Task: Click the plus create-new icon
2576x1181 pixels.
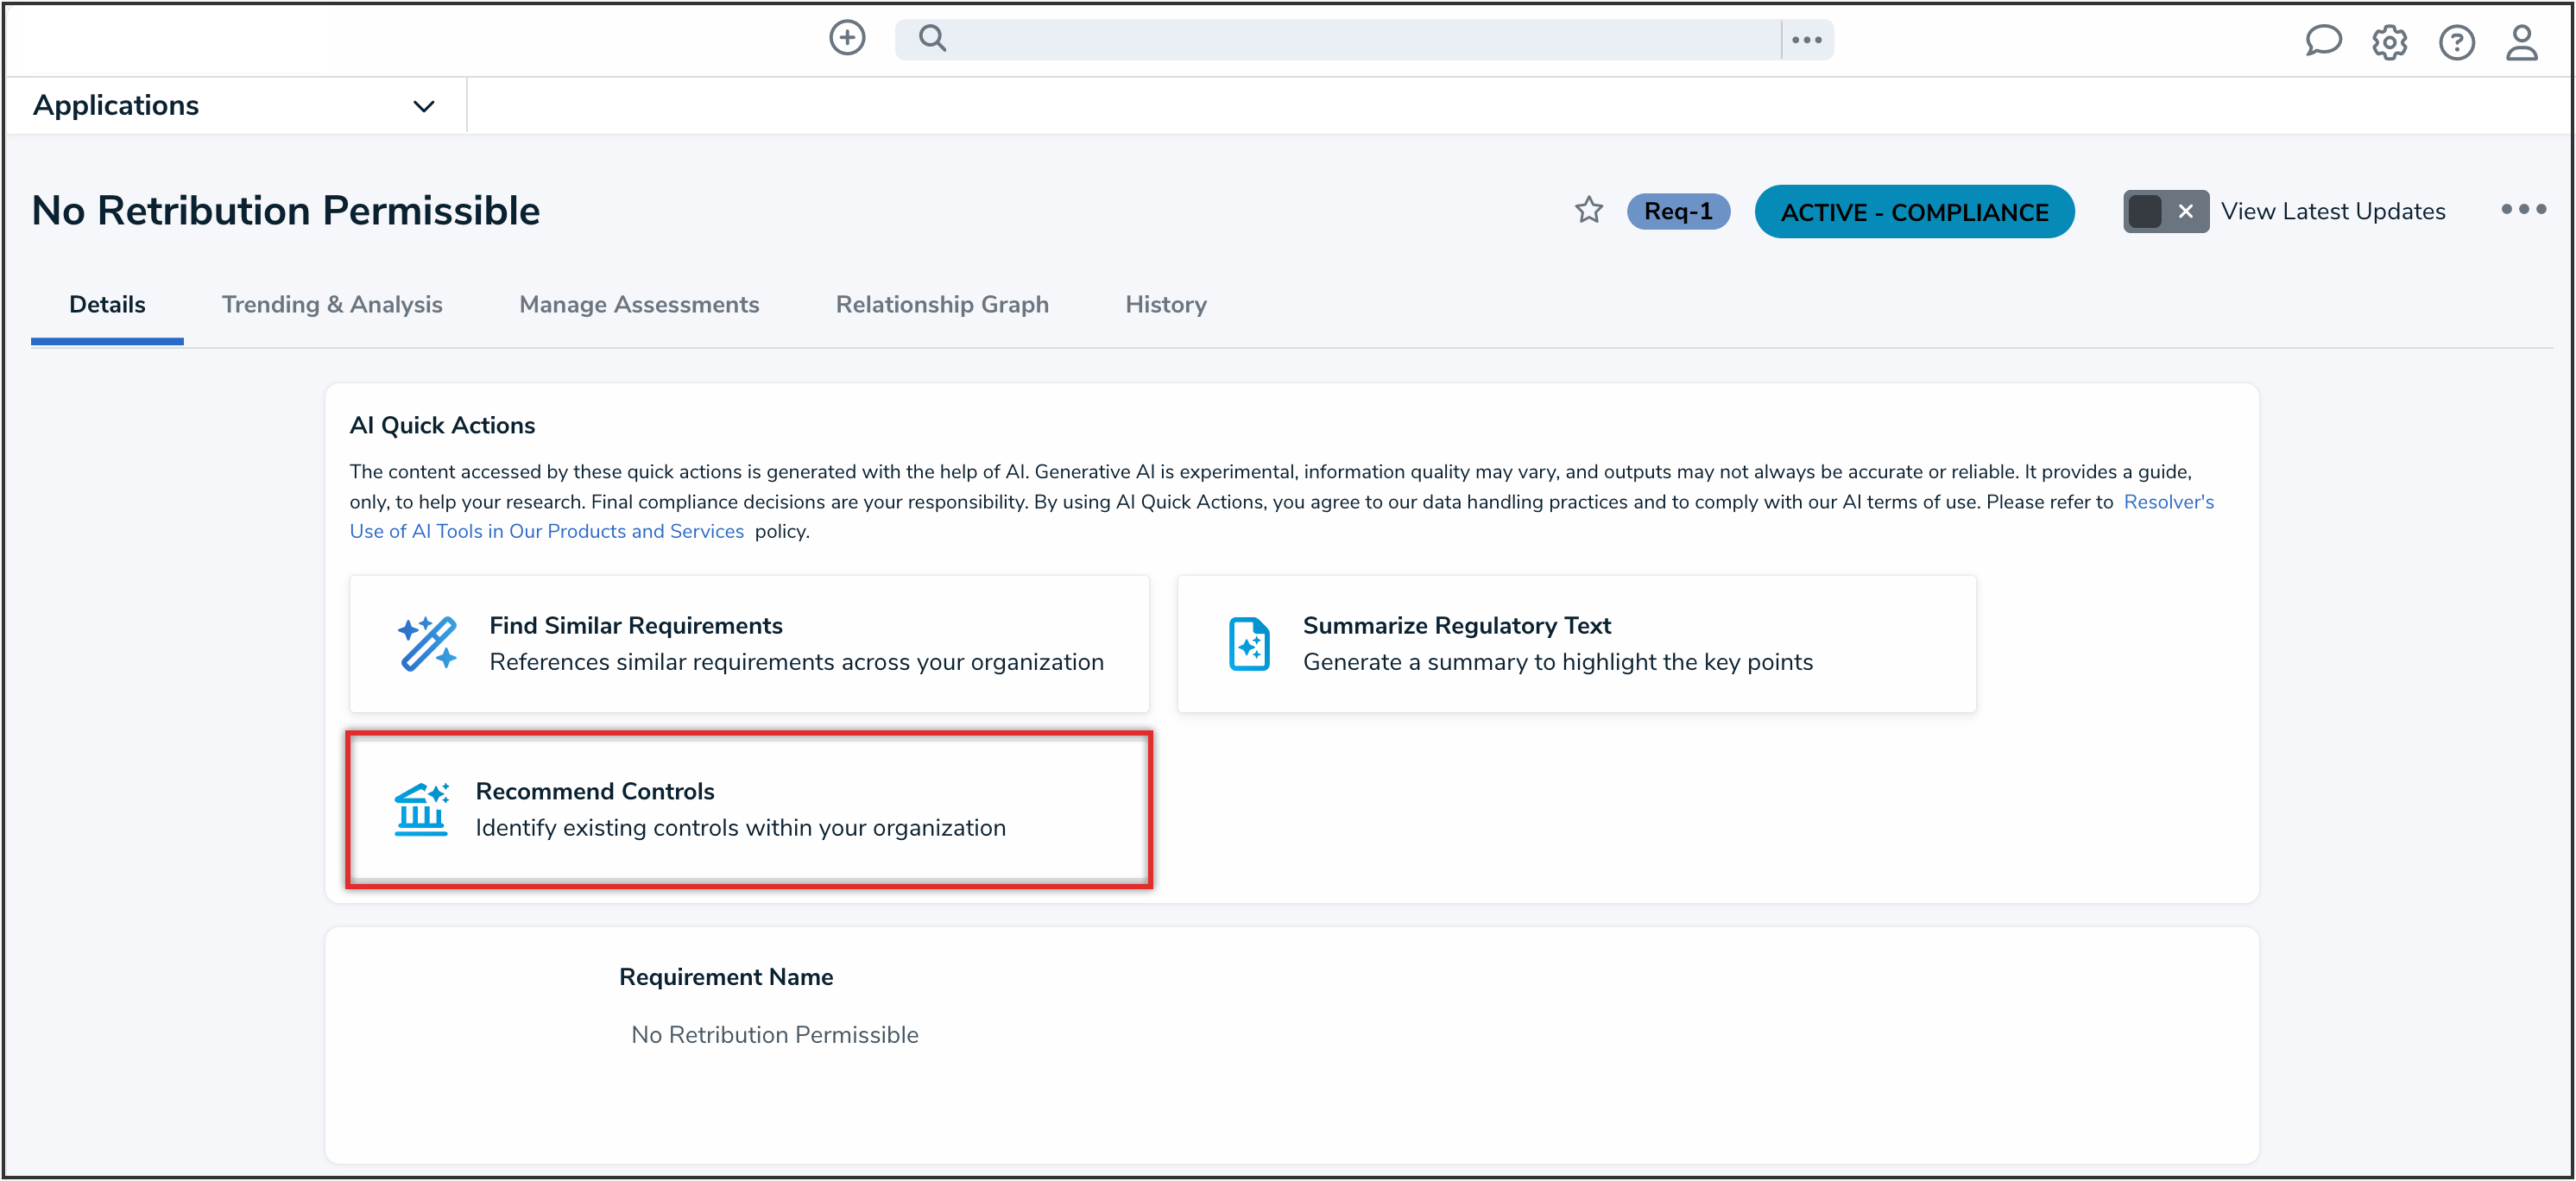Action: 846,38
